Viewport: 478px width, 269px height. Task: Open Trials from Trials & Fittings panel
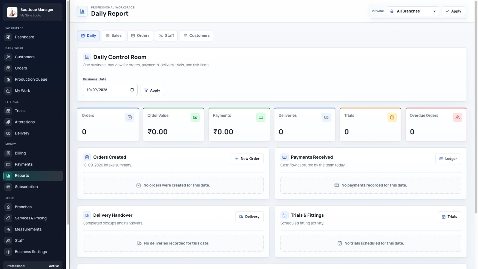click(x=449, y=217)
